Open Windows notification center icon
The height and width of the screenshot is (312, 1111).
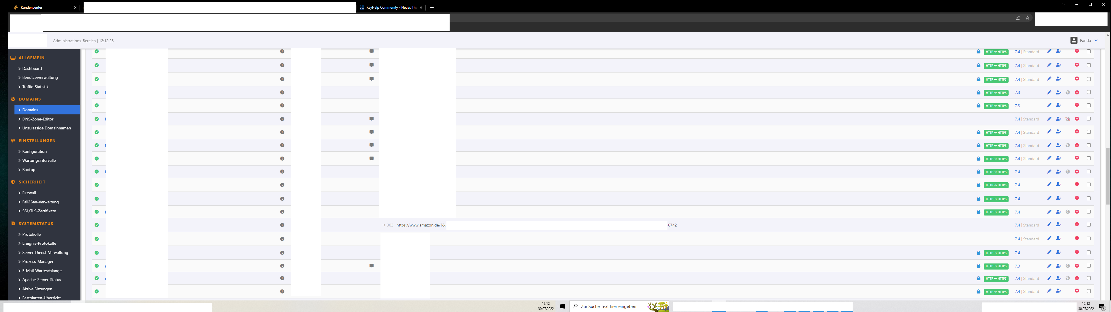pyautogui.click(x=1101, y=307)
